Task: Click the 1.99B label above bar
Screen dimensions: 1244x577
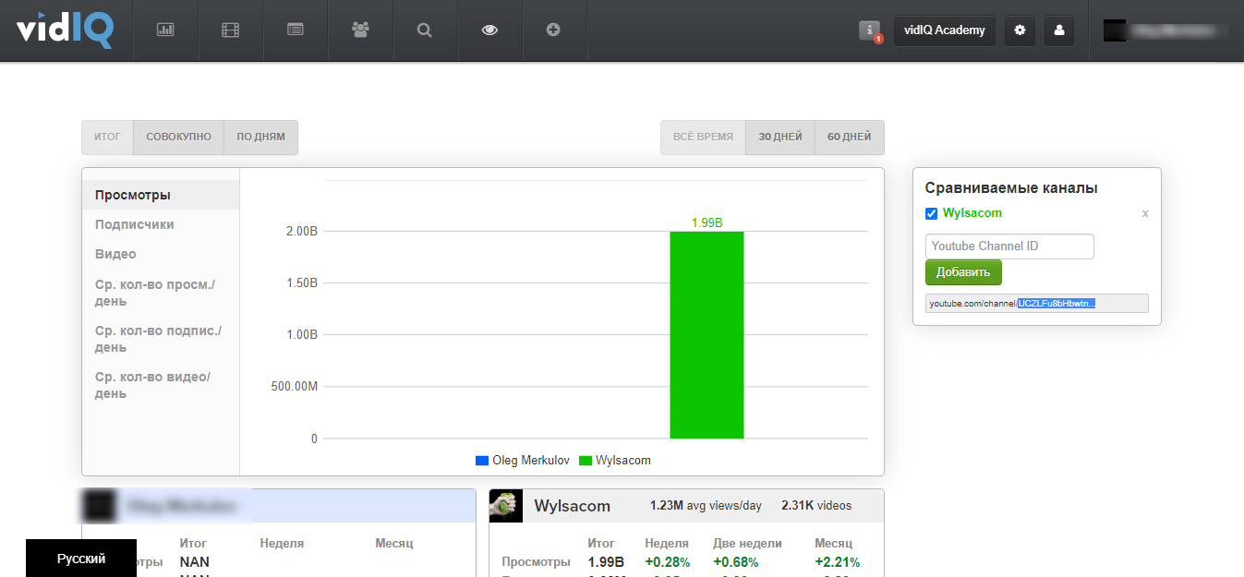Action: click(707, 222)
